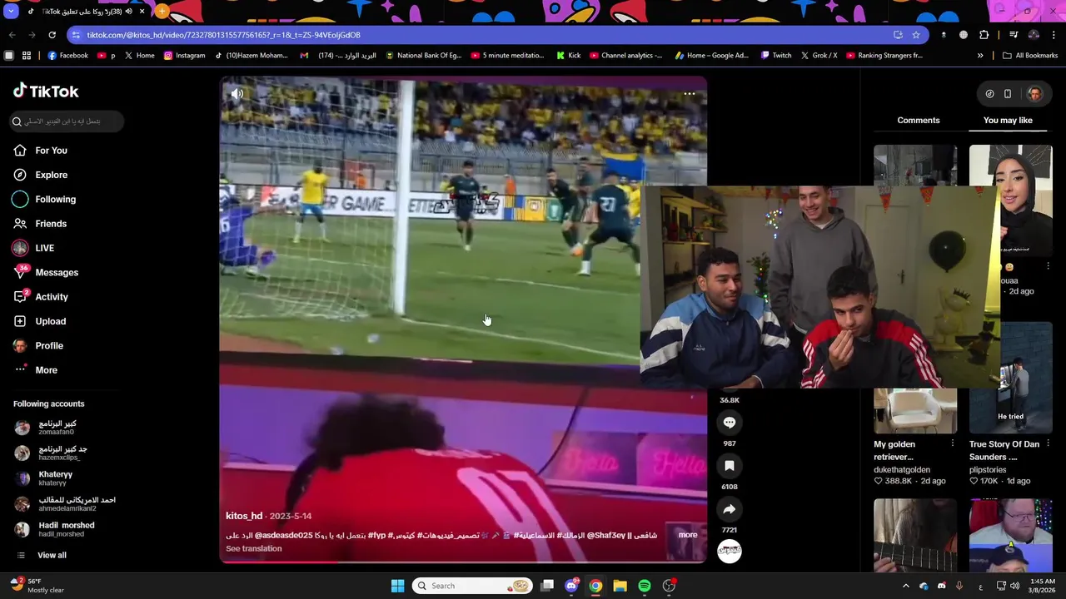This screenshot has width=1066, height=599.
Task: Open the Twitch bookmark
Action: 775,56
